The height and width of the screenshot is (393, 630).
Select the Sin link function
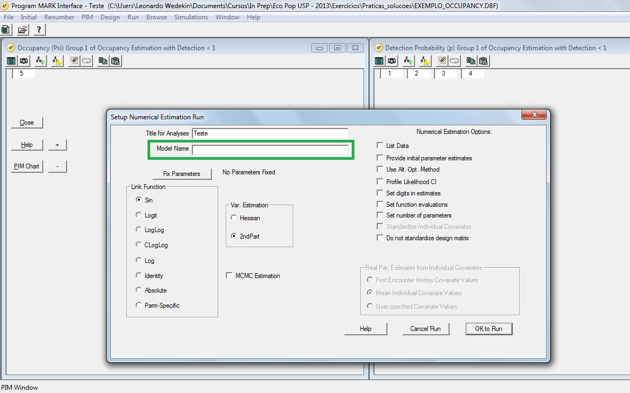click(139, 200)
